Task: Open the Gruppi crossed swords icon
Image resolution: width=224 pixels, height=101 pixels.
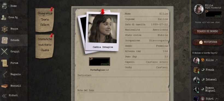Action: (x=4, y=51)
